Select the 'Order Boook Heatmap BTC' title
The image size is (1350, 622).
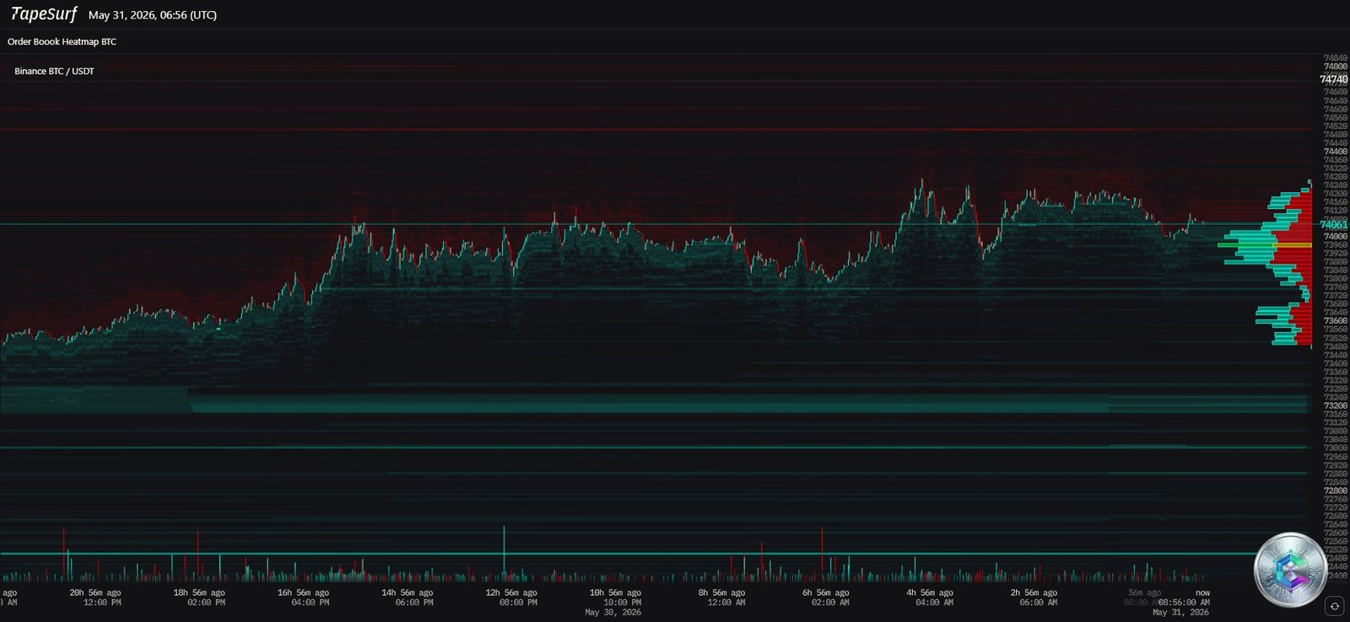click(x=62, y=41)
